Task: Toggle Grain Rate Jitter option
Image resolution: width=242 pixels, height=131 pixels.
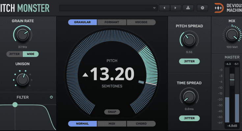Action: pos(14,54)
